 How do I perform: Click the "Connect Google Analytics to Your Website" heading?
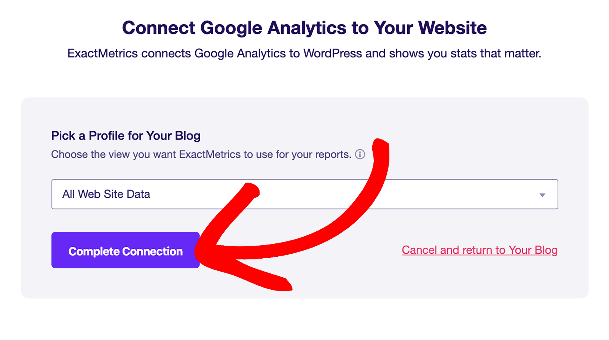click(304, 28)
